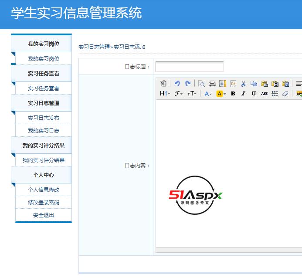The height and width of the screenshot is (278, 302).
Task: Open the 实习任务查看 sub-link
Action: 44,88
